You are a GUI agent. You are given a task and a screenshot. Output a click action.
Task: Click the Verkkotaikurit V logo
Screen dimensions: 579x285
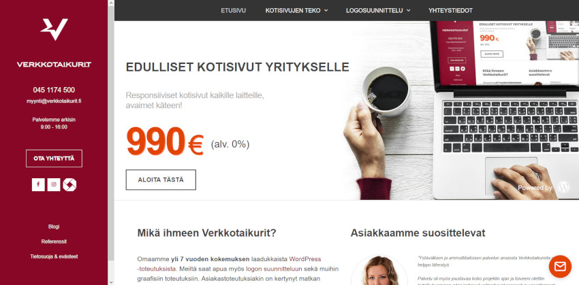(54, 29)
